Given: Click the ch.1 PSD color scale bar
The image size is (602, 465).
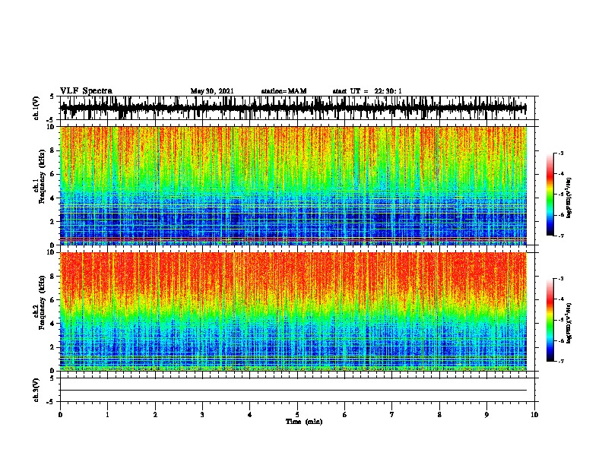Looking at the screenshot, I should pyautogui.click(x=550, y=195).
